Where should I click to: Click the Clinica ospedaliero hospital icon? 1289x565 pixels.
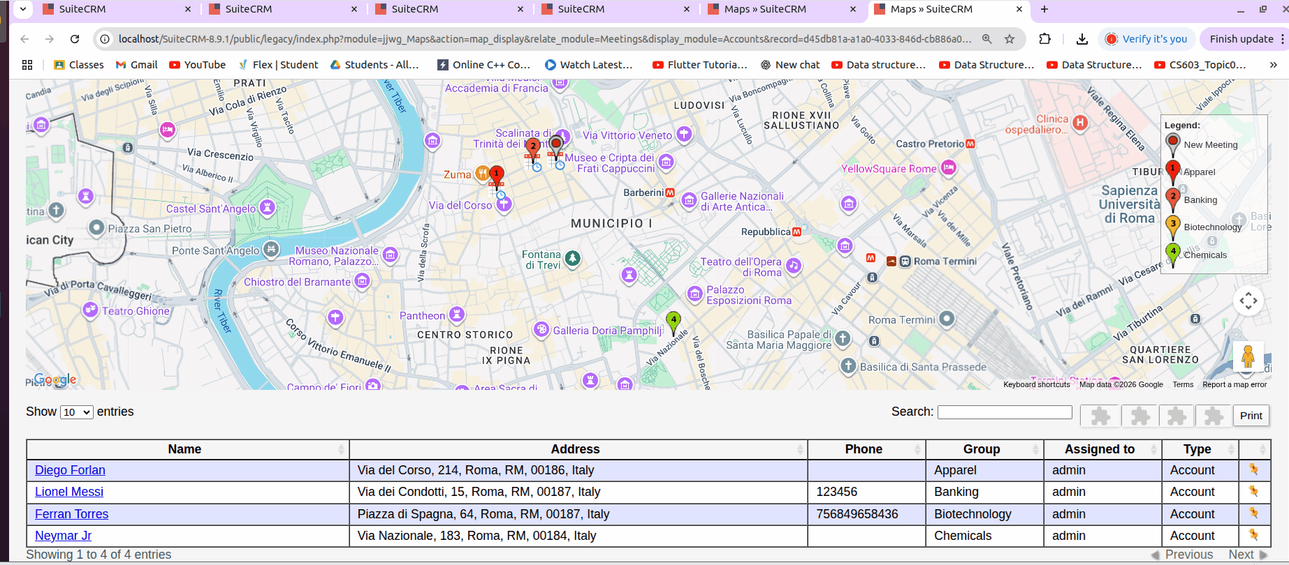[1080, 123]
